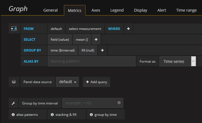Click the default retention policy in FROM row
Viewport: 202px width, 123px height.
tap(56, 29)
